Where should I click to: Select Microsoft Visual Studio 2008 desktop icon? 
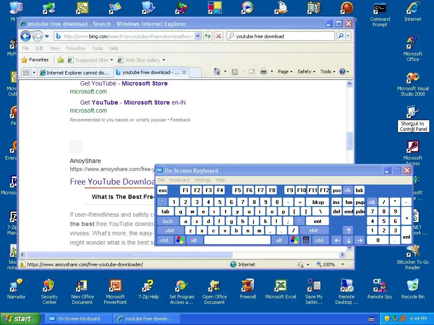coord(412,85)
